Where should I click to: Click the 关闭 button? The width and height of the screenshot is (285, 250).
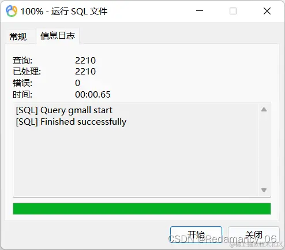254,234
